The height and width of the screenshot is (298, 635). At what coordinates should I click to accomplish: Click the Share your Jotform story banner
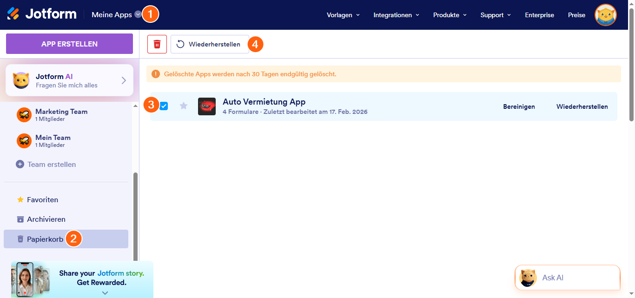(x=82, y=279)
